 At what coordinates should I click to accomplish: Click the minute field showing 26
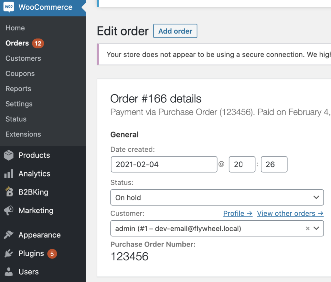[274, 165]
